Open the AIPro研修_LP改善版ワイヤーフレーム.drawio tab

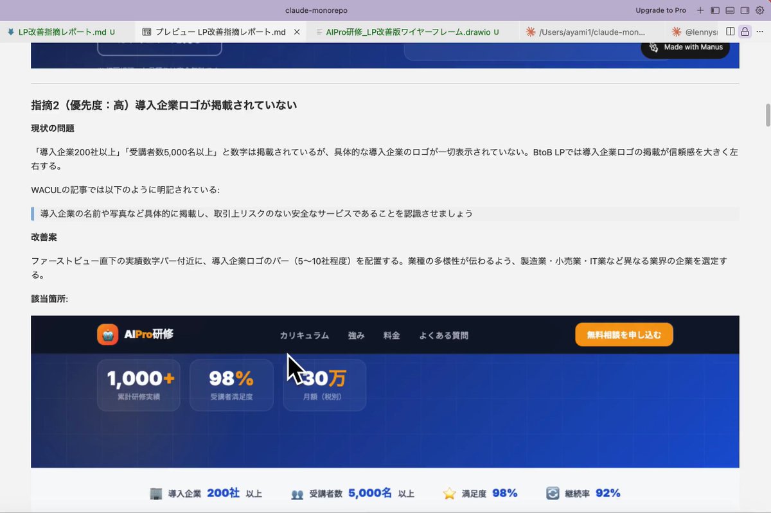tap(412, 31)
